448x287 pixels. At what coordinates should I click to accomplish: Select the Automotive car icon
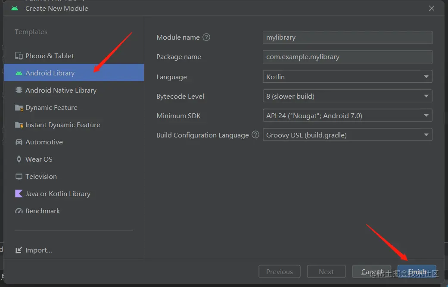[19, 142]
